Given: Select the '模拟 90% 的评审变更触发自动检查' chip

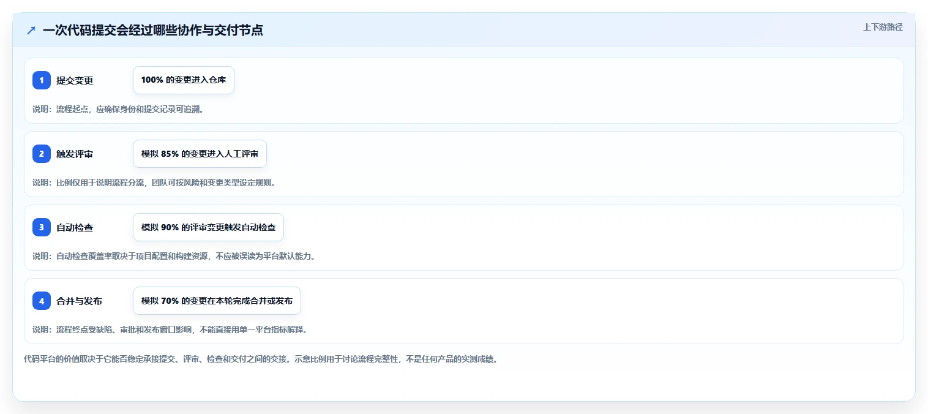Looking at the screenshot, I should [x=208, y=227].
